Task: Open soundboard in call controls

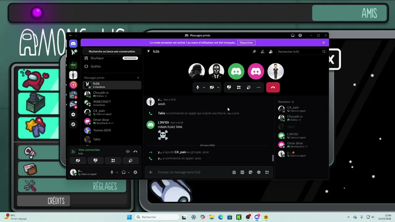Action: click(249, 87)
